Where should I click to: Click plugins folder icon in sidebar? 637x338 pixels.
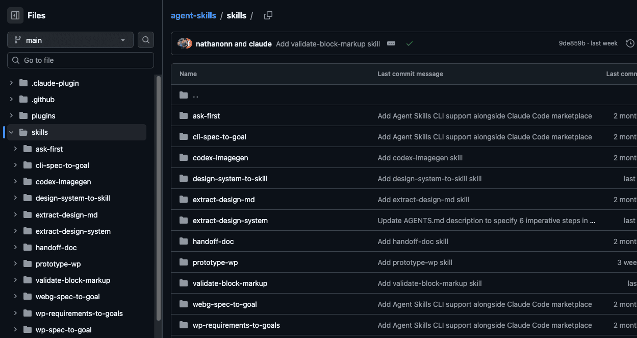pyautogui.click(x=23, y=116)
